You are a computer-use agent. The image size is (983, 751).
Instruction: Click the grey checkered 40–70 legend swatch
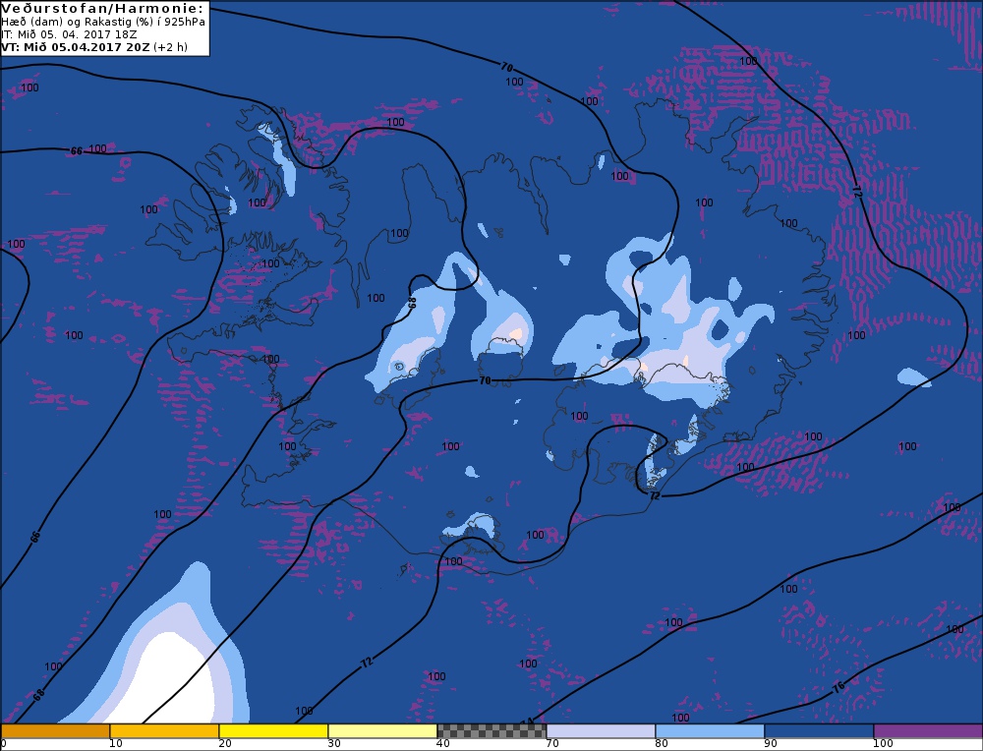491,731
